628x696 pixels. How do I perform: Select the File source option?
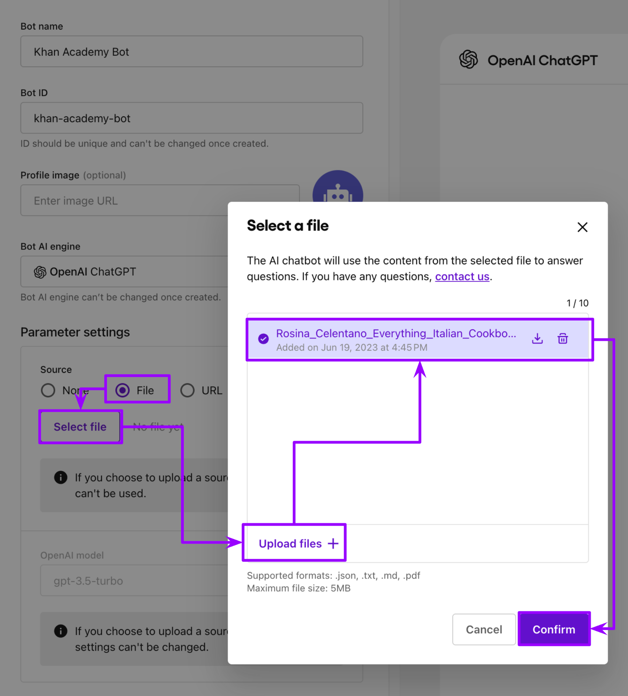coord(123,390)
